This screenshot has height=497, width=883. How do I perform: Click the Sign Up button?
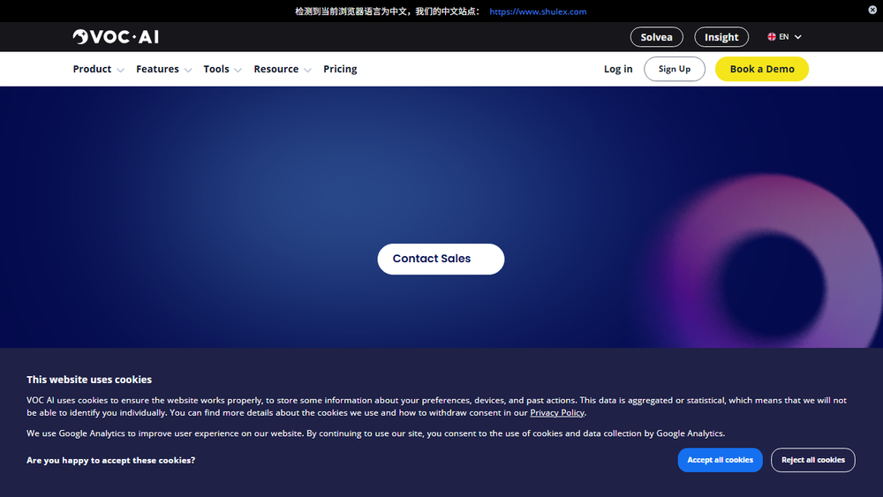[x=675, y=69]
